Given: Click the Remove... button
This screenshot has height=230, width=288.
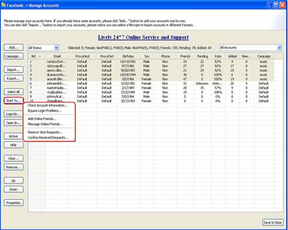Looking at the screenshot, I should [14, 167].
